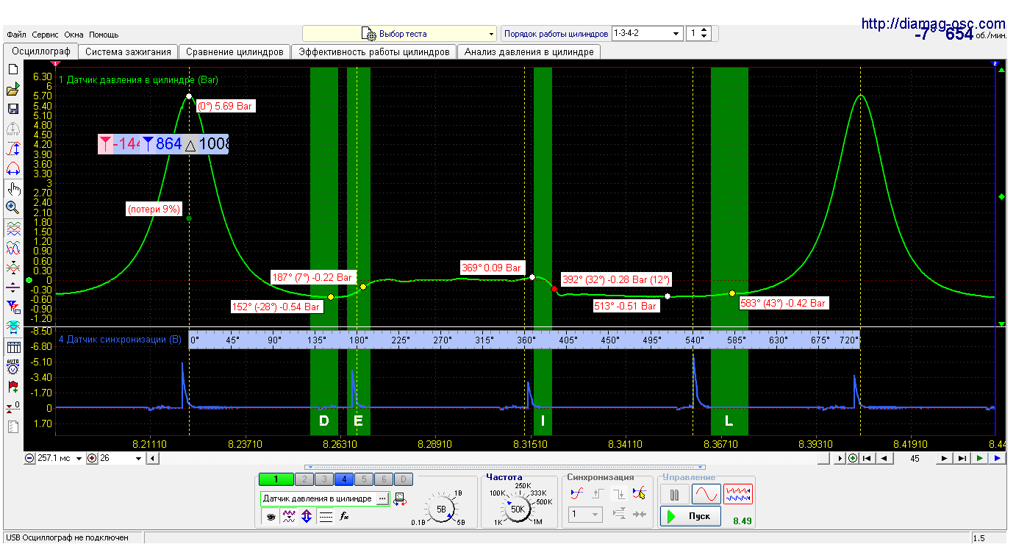The image size is (1016, 547).
Task: Toggle channel 6 button
Action: coord(384,479)
